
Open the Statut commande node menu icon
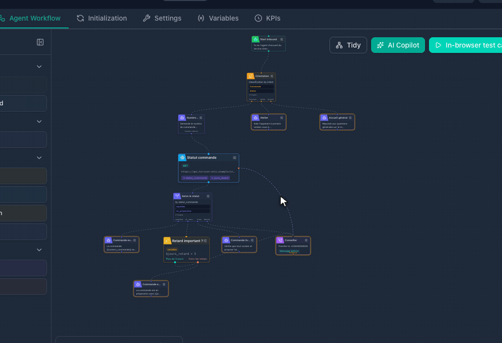tap(234, 158)
